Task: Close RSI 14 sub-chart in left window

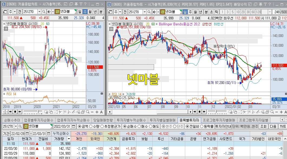Action: [102, 94]
